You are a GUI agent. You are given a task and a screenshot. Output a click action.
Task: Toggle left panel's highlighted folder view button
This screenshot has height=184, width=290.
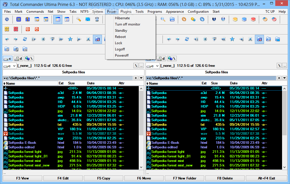tap(97, 39)
